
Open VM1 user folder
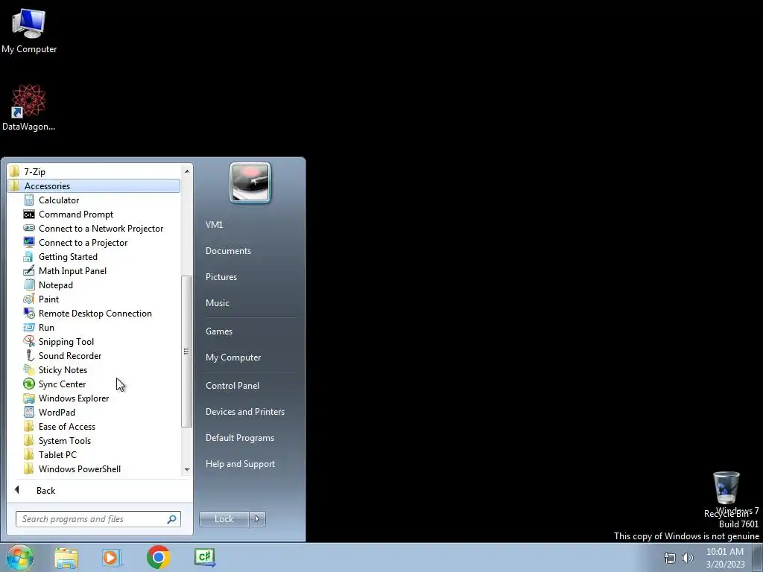214,225
